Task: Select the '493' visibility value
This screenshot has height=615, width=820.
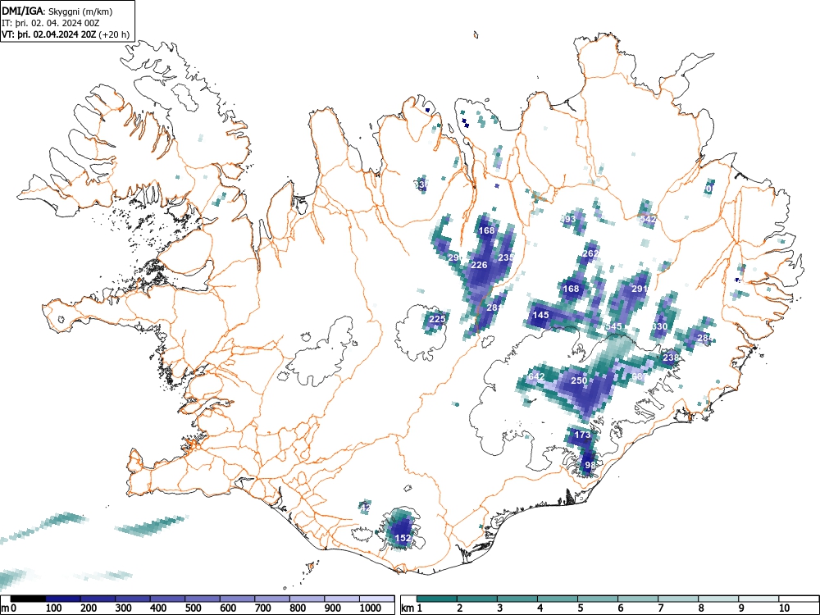Action: [x=568, y=219]
